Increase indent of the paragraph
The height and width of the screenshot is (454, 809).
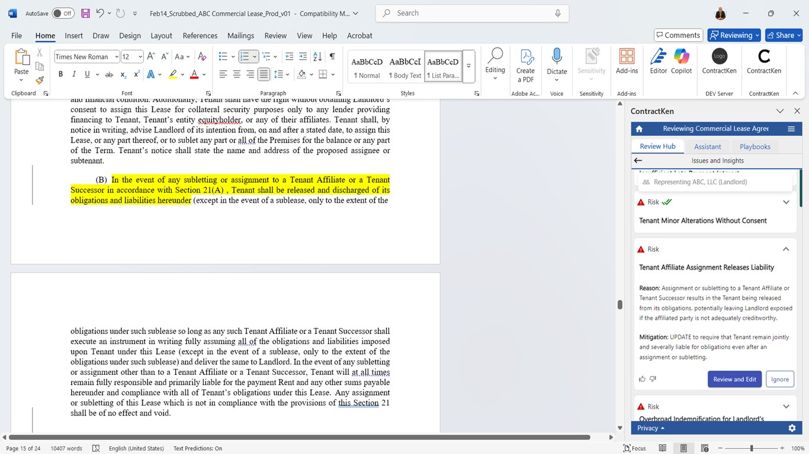[x=303, y=57]
